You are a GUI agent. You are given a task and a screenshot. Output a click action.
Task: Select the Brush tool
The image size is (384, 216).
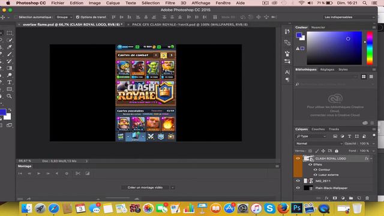click(x=10, y=54)
